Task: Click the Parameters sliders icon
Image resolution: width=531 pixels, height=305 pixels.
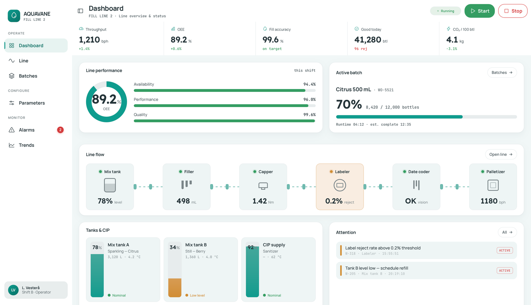Action: point(12,103)
